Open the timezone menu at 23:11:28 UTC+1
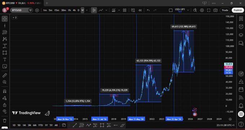This screenshot has height=130, width=245. (x=226, y=125)
